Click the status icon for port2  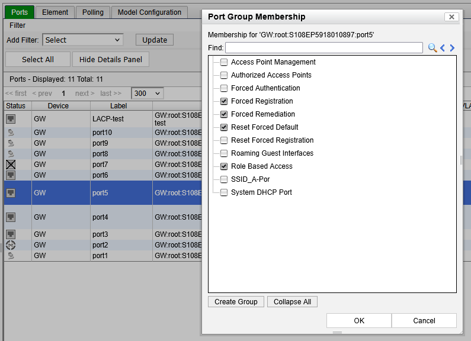pos(11,245)
